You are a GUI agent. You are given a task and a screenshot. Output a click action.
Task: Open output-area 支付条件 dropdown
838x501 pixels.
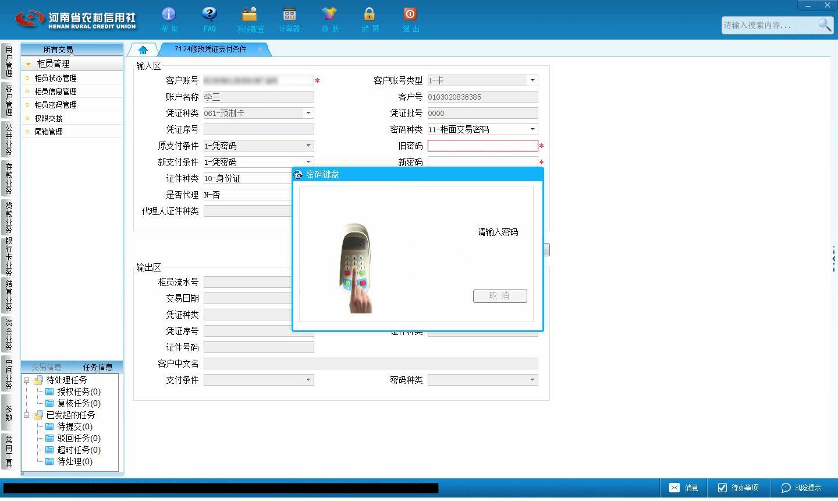(x=308, y=380)
